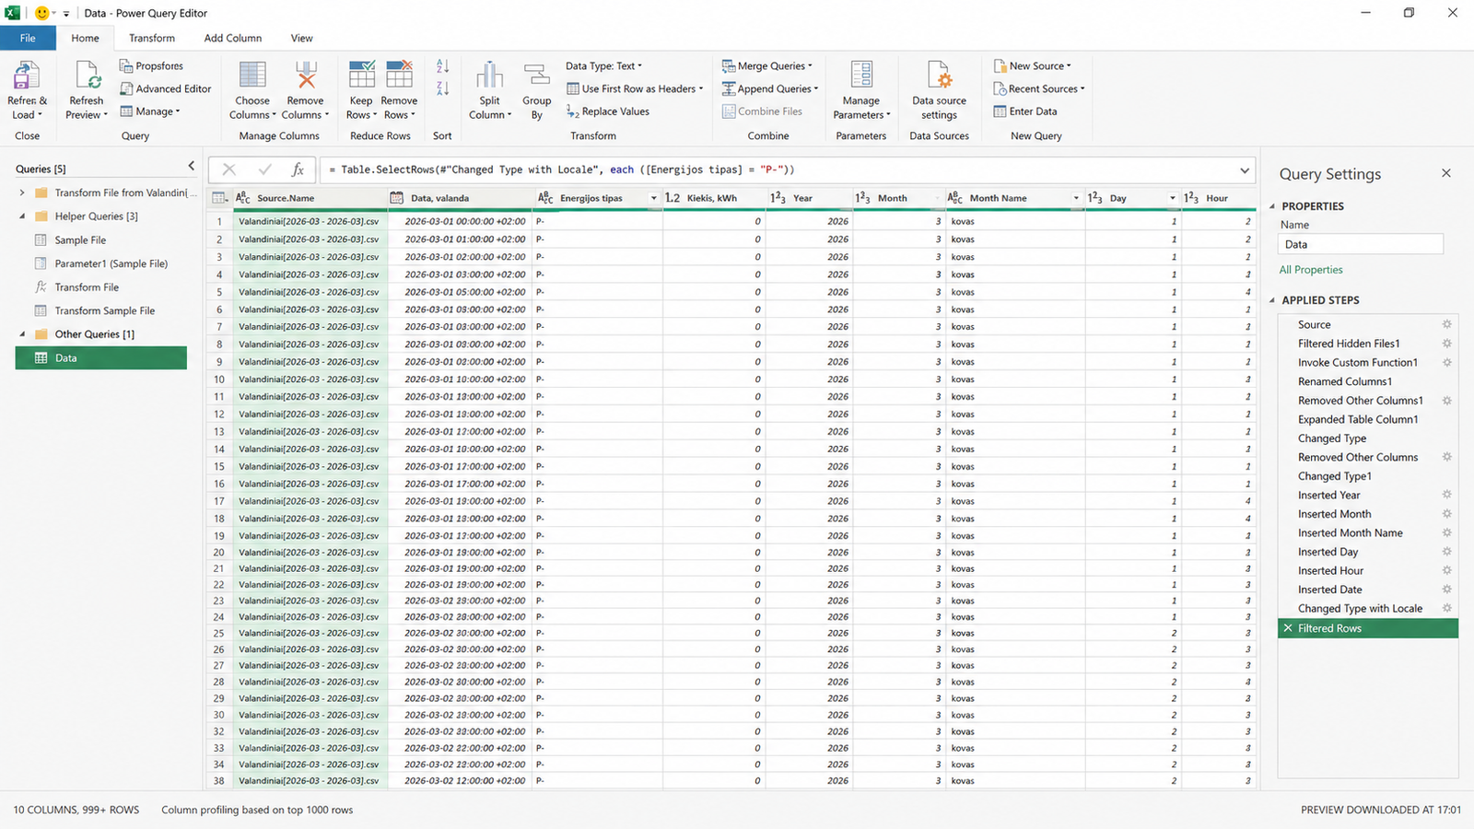Open the Advanced Editor
This screenshot has height=829, width=1474.
[x=165, y=88]
